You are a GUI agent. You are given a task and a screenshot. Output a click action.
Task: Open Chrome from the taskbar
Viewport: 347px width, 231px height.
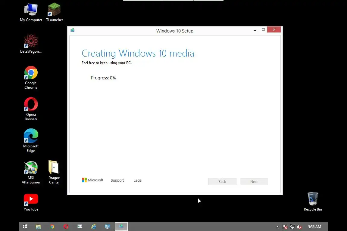pos(52,226)
